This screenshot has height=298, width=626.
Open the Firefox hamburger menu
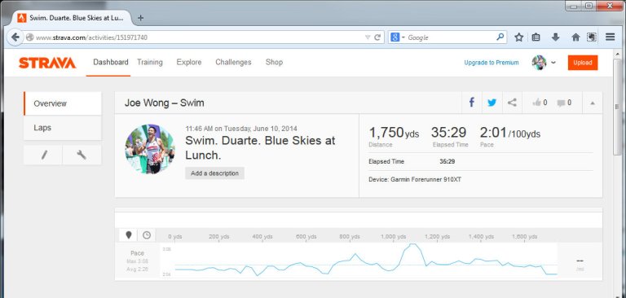(610, 37)
